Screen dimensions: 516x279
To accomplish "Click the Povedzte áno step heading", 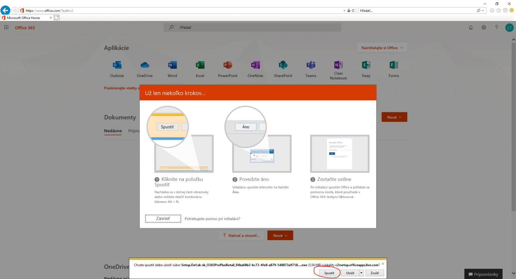I will [254, 179].
